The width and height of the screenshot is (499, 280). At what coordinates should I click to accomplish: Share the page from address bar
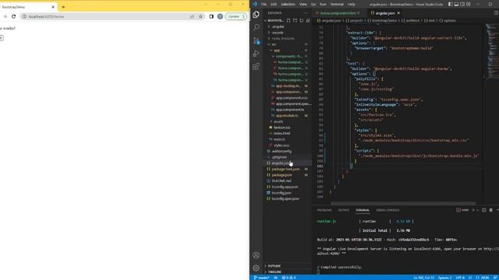tap(192, 16)
